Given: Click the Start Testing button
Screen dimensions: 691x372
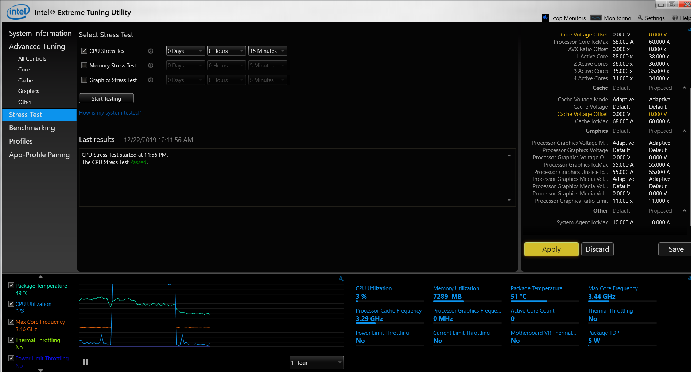Looking at the screenshot, I should (x=106, y=98).
